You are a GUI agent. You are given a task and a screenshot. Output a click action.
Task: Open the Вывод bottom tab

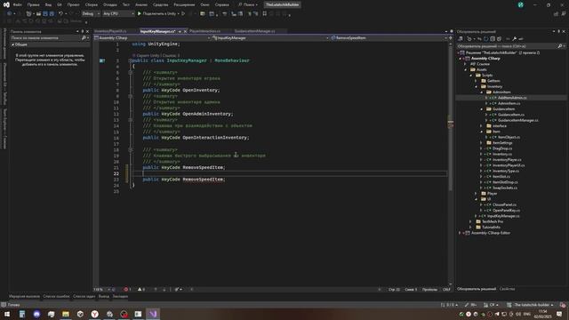pyautogui.click(x=103, y=296)
